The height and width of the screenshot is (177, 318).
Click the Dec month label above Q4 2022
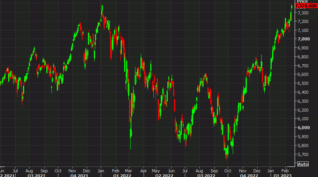pos(257,171)
